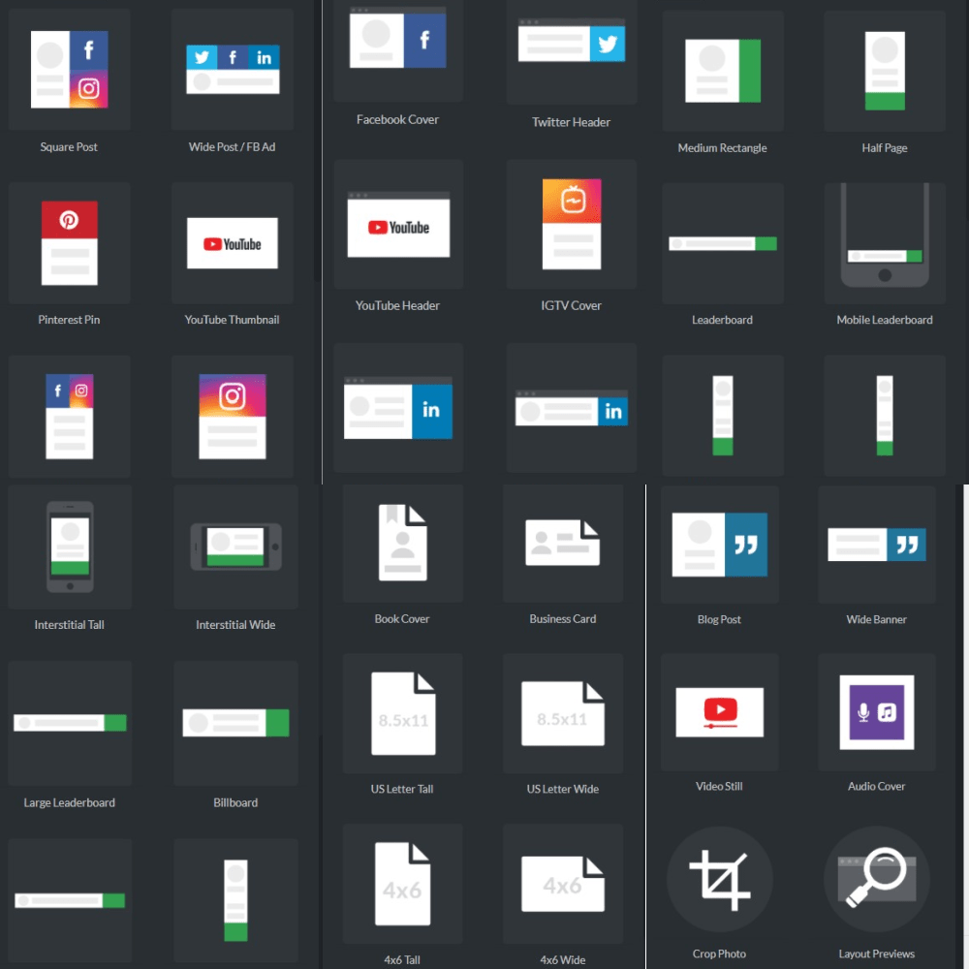Select the IGTV Cover template icon
This screenshot has height=969, width=969.
[571, 225]
